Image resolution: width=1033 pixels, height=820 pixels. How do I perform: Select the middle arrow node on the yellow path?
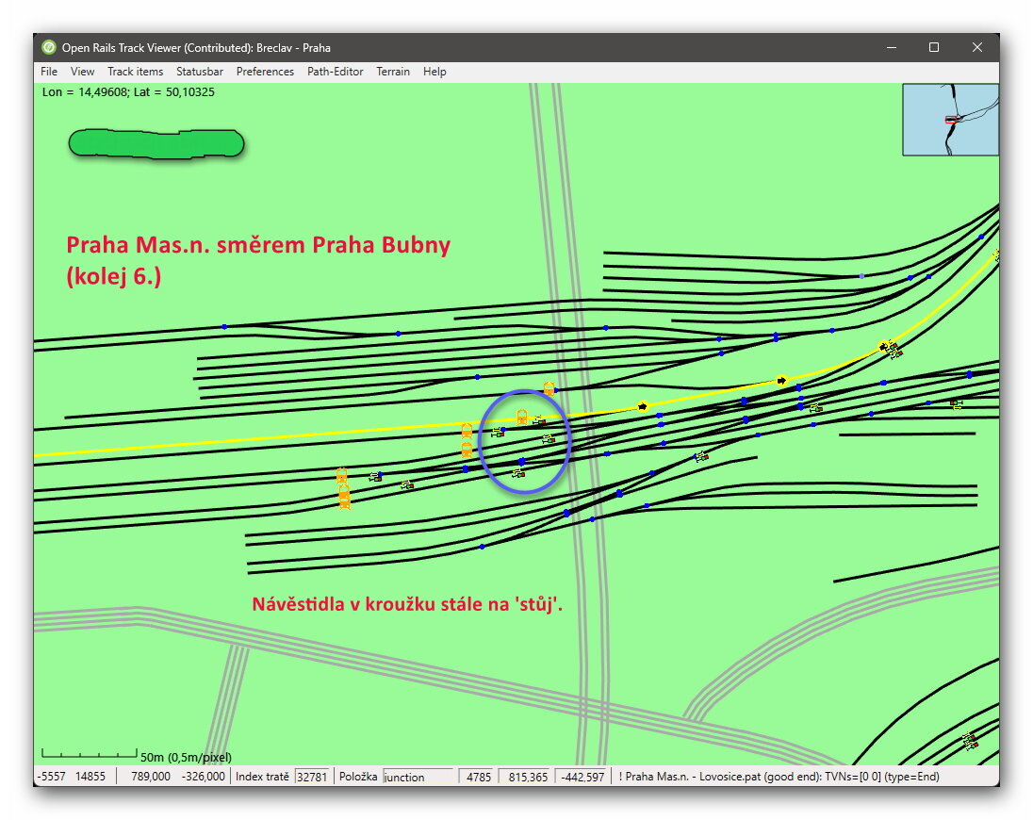pyautogui.click(x=781, y=380)
